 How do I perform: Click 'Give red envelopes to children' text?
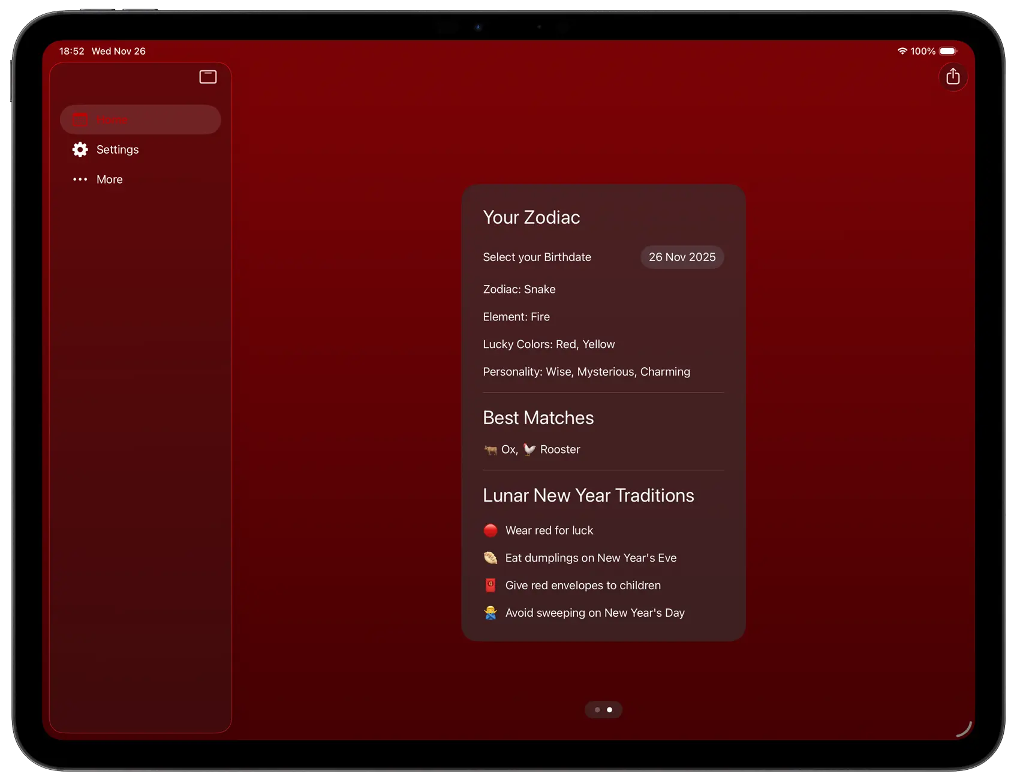[x=583, y=586]
